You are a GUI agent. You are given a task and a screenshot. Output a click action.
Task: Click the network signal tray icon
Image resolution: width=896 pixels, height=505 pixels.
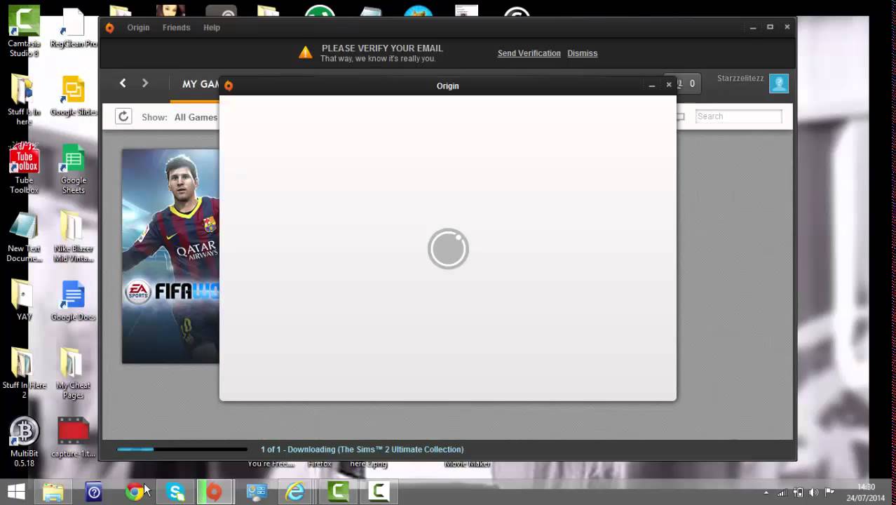782,492
